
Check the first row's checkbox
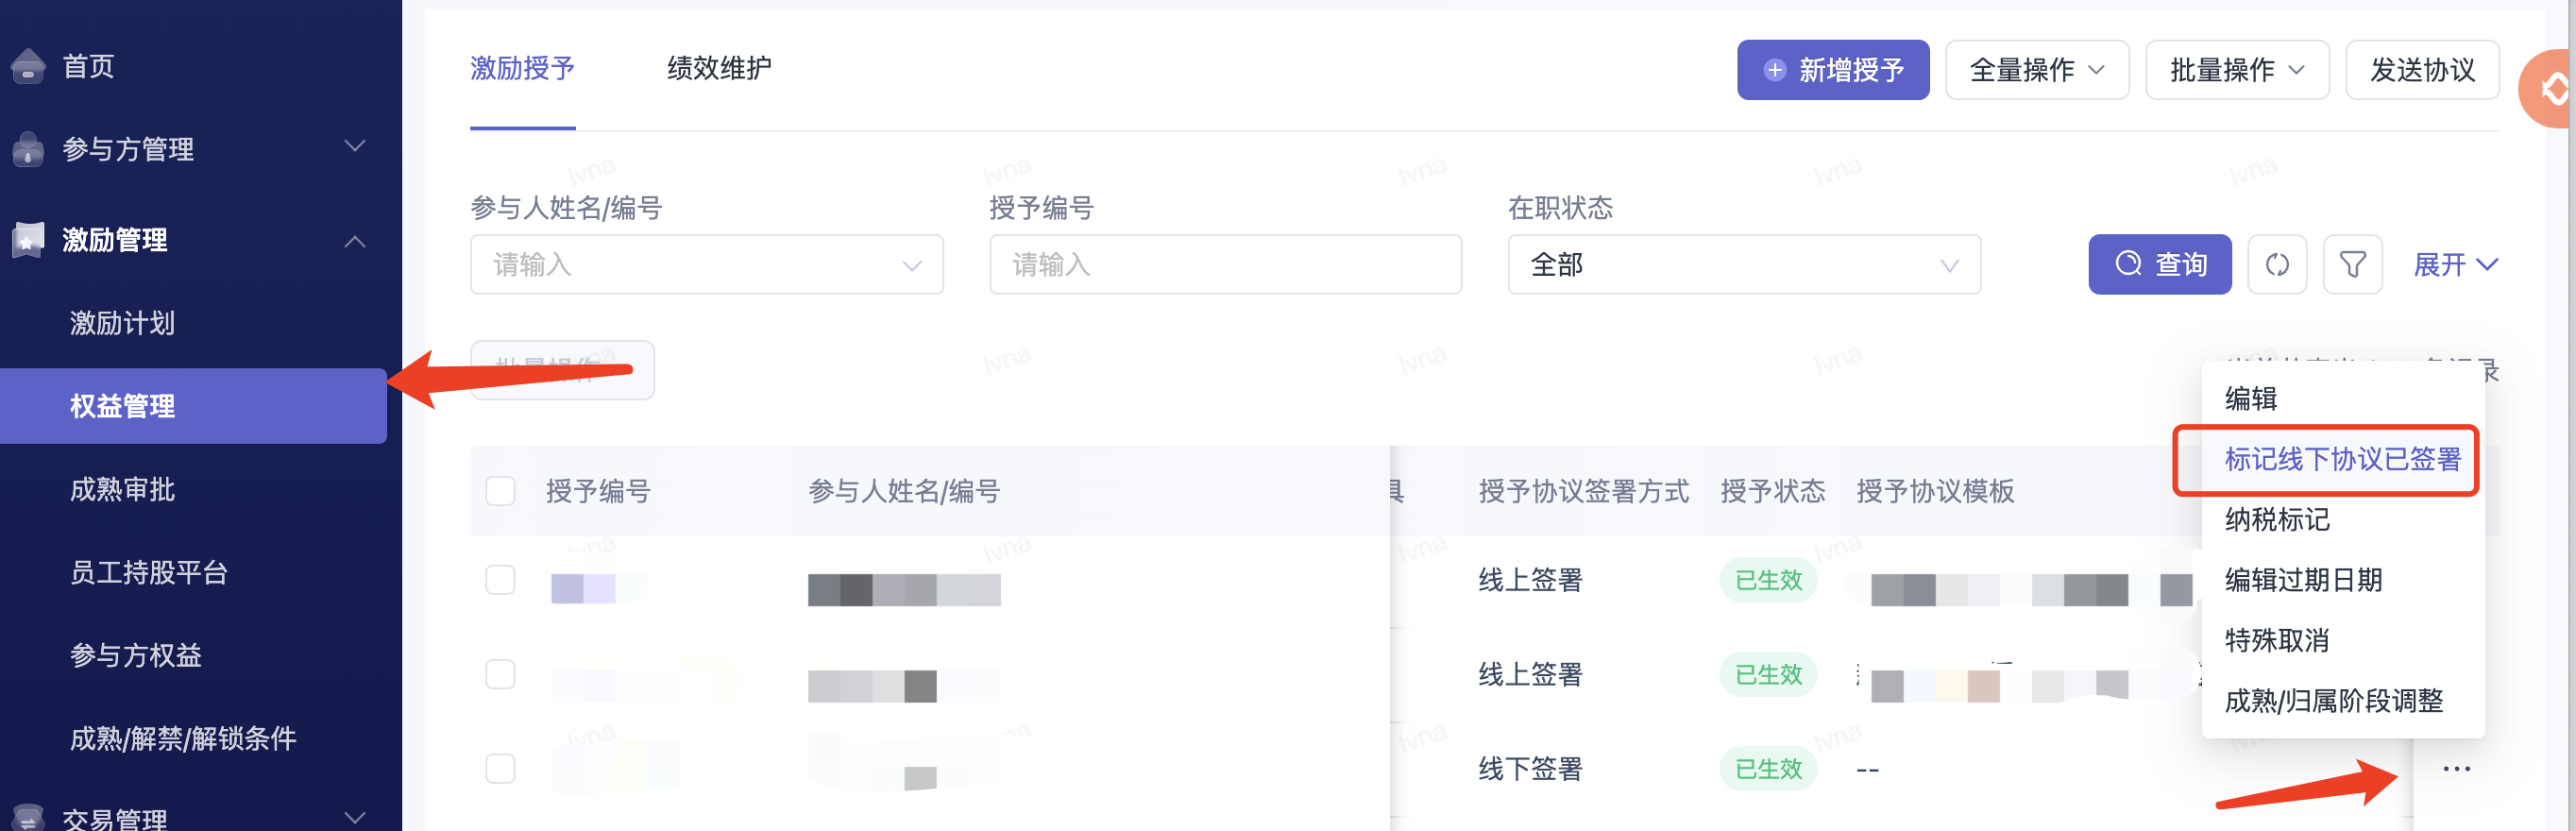[x=500, y=580]
